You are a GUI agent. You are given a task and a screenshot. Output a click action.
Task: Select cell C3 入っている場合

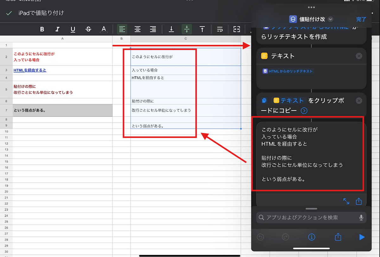tap(186, 70)
